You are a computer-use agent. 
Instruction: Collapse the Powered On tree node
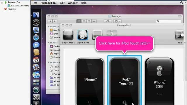point(2,2)
